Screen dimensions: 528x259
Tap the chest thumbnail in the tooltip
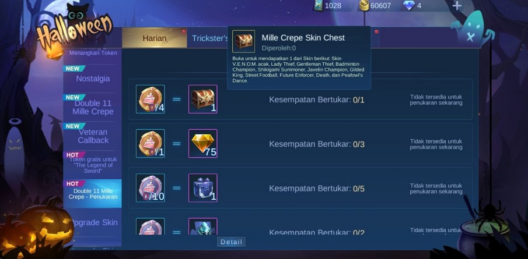click(243, 41)
